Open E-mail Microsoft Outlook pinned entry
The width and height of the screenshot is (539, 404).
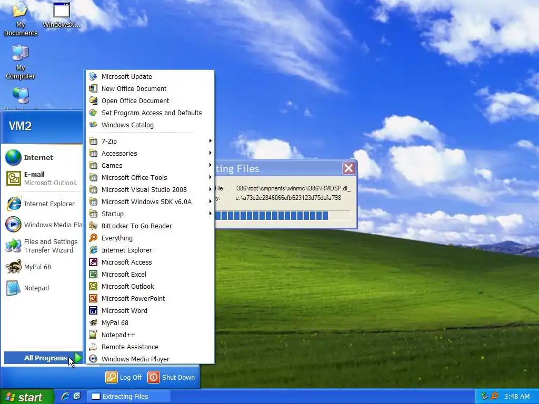click(x=42, y=179)
